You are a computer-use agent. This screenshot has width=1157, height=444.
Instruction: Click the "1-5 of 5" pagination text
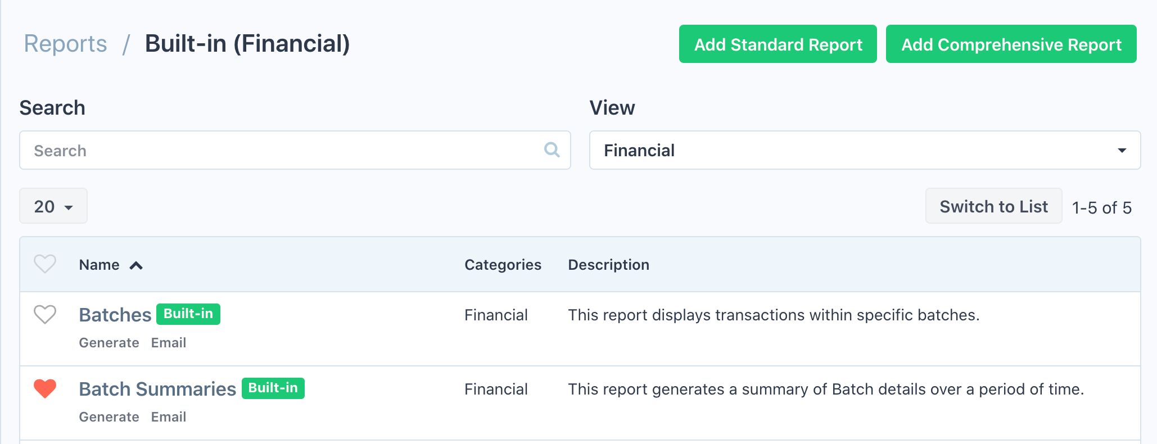[1102, 207]
